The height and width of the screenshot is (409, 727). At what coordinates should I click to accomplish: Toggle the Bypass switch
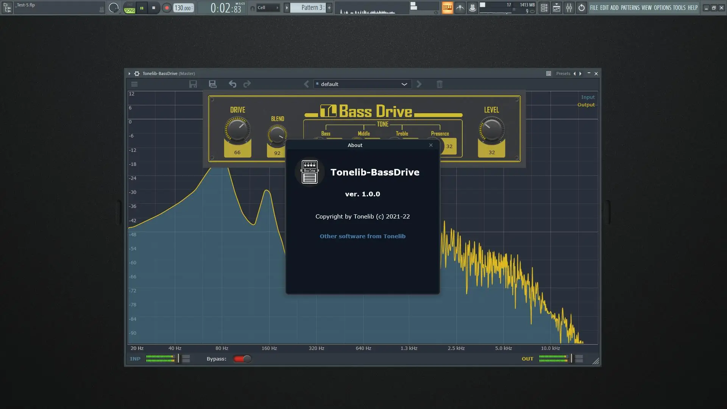[x=242, y=359]
